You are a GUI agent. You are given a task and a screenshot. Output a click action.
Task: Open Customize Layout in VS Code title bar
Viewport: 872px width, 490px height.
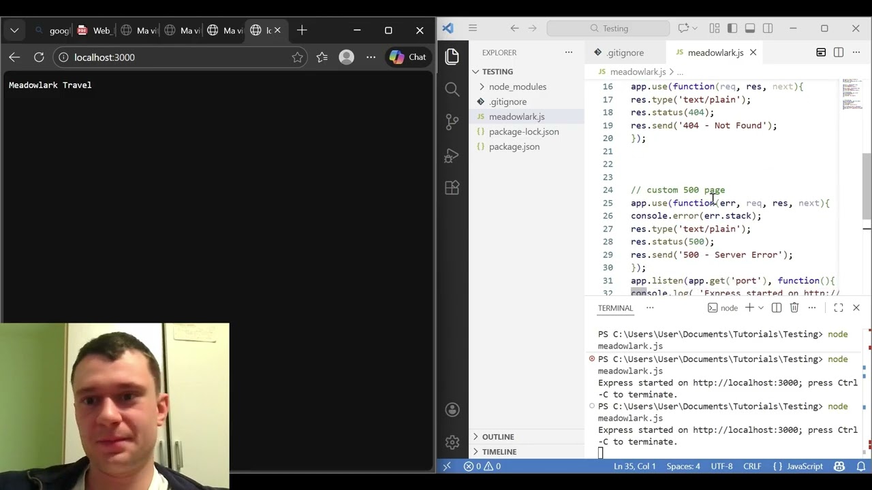coord(714,28)
